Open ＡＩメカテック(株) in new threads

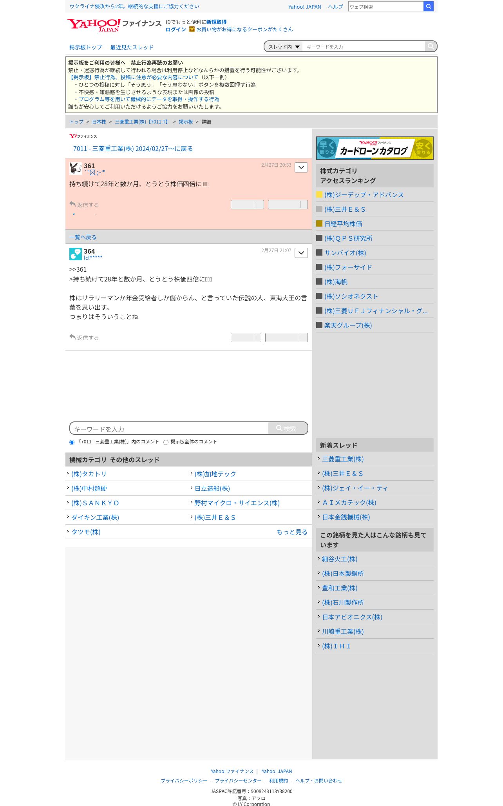(349, 503)
